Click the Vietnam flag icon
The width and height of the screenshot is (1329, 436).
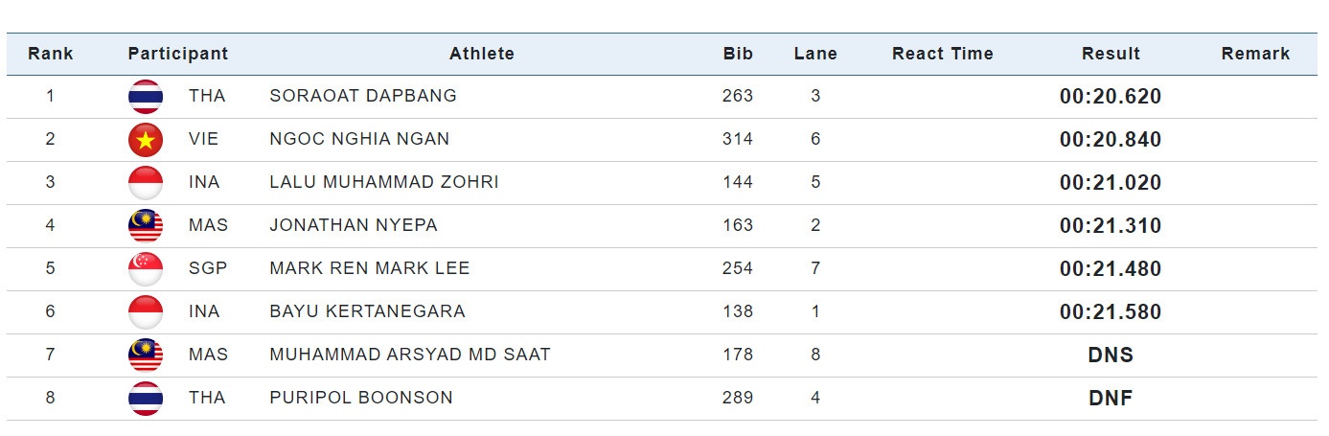tap(146, 140)
